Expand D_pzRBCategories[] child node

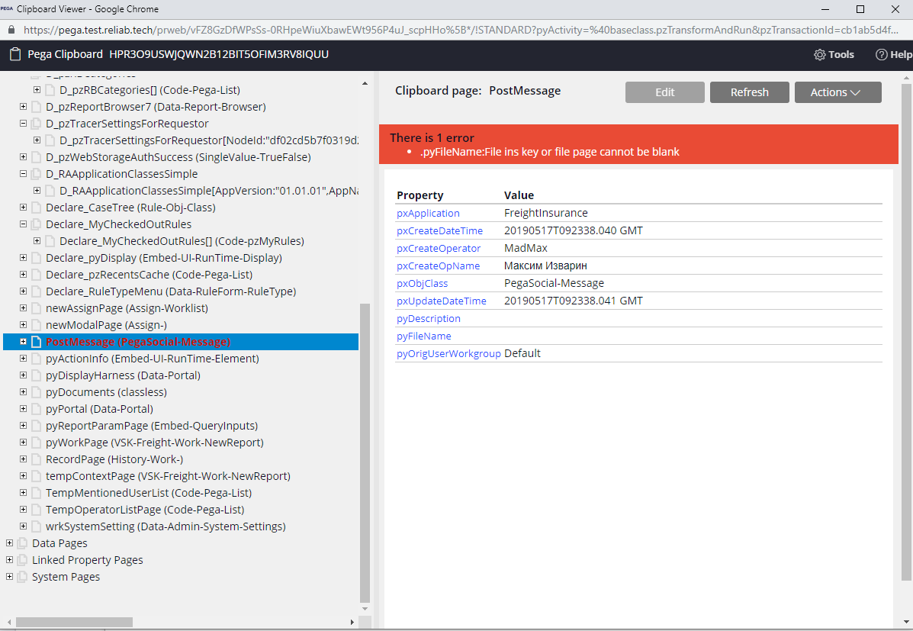click(x=37, y=90)
